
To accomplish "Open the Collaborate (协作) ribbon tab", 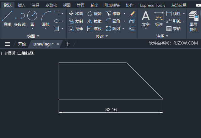I will [x=130, y=5].
